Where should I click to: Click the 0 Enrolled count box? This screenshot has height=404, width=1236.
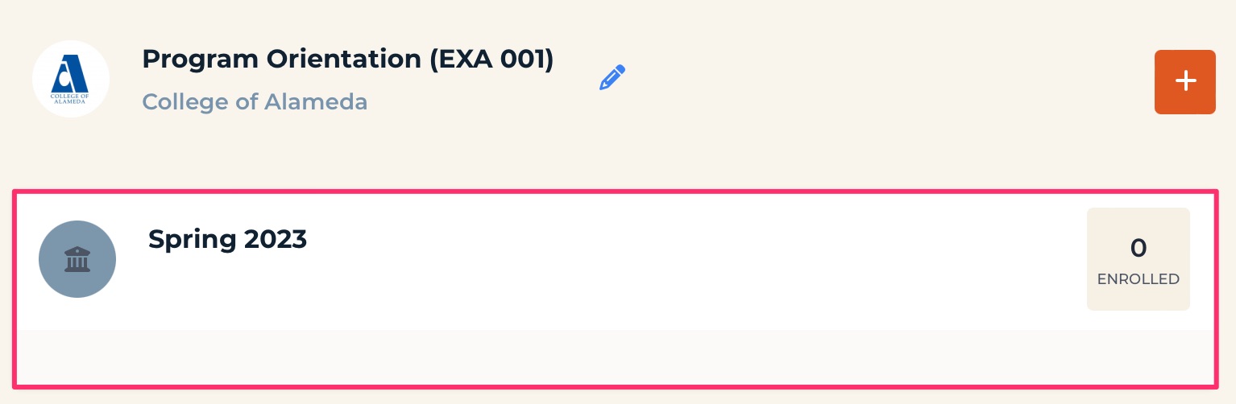tap(1138, 259)
